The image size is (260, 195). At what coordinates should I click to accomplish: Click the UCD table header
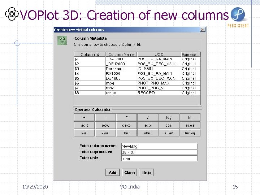click(x=159, y=55)
